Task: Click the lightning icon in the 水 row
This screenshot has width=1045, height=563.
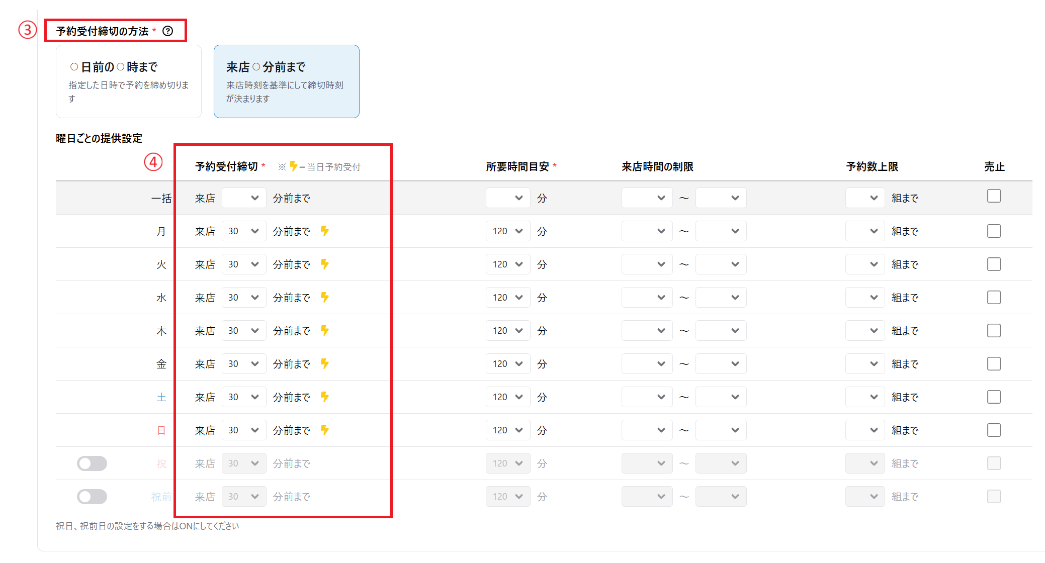Action: pos(325,298)
